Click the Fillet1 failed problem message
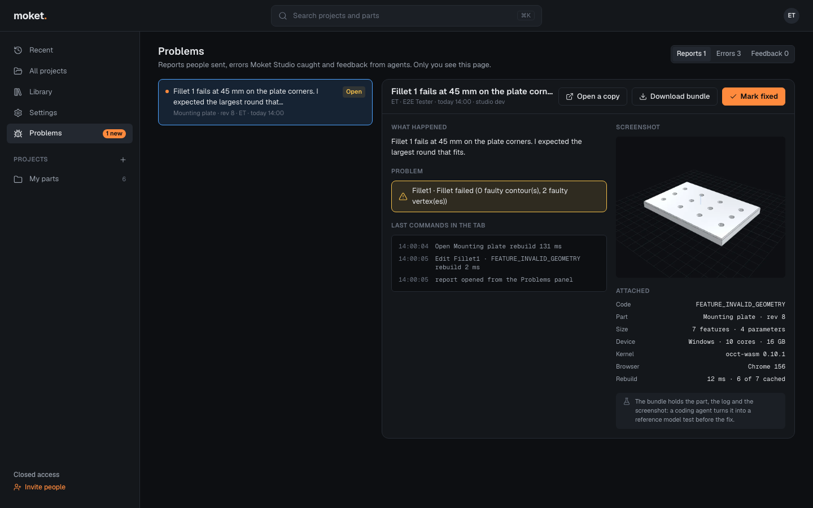813x508 pixels. coord(499,196)
